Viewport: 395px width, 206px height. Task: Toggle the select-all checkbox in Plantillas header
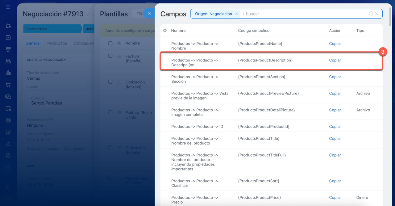pos(110,44)
